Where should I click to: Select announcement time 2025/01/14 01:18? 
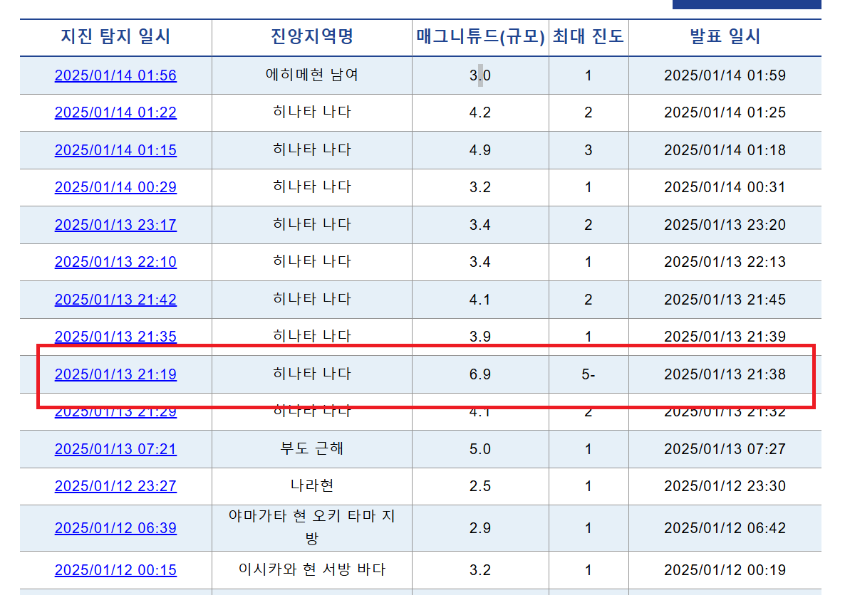tap(725, 150)
